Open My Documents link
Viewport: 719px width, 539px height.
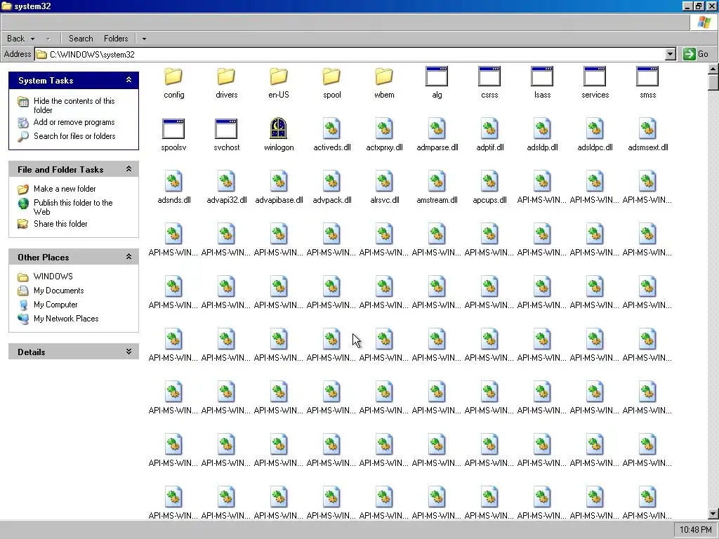point(59,291)
